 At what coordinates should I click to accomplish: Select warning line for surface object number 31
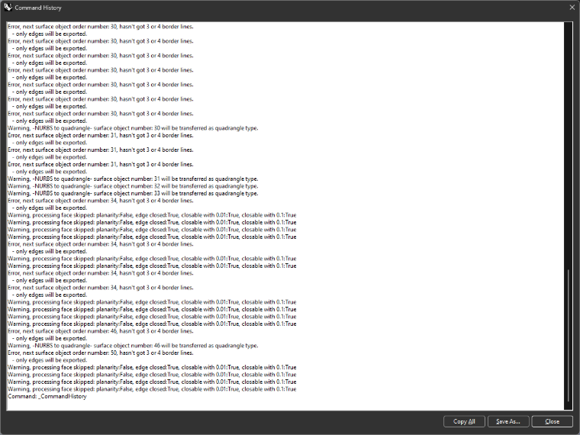tap(133, 179)
